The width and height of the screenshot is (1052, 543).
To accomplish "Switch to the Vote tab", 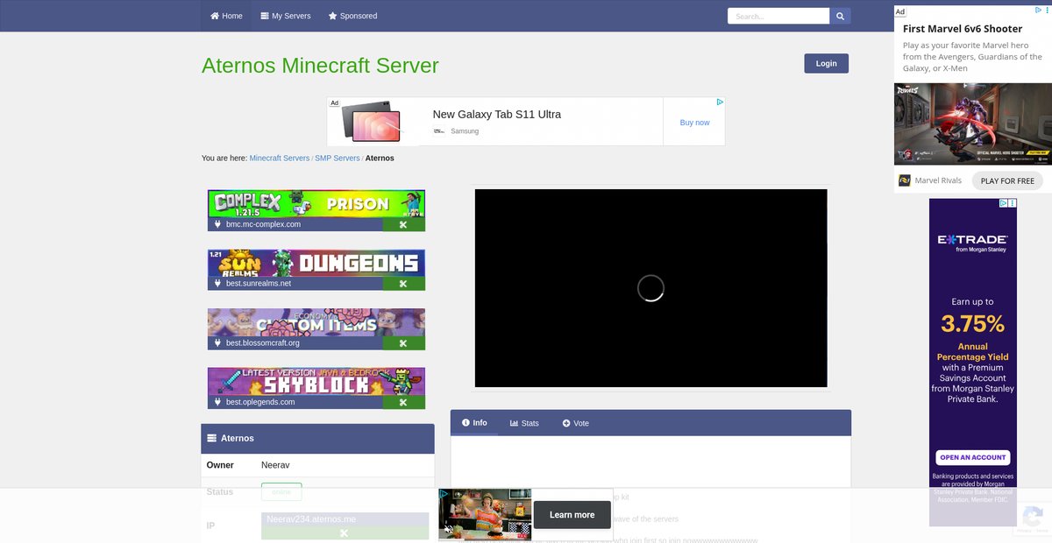I will (x=576, y=423).
